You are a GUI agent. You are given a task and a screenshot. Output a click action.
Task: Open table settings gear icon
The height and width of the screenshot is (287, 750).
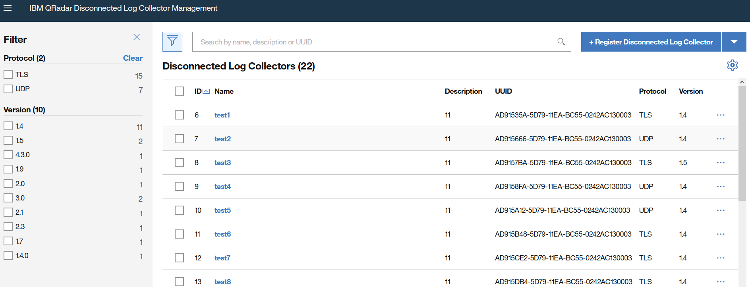[732, 65]
